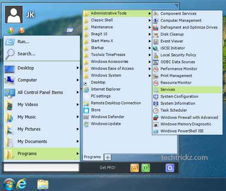The height and width of the screenshot is (191, 226).
Task: Expand the Snagit 10 folder arrow
Action: point(150,34)
